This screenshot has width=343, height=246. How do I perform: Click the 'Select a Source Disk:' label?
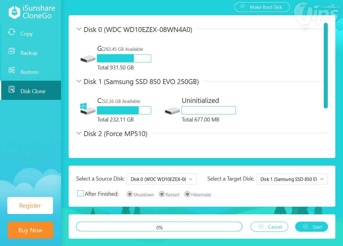tap(100, 179)
